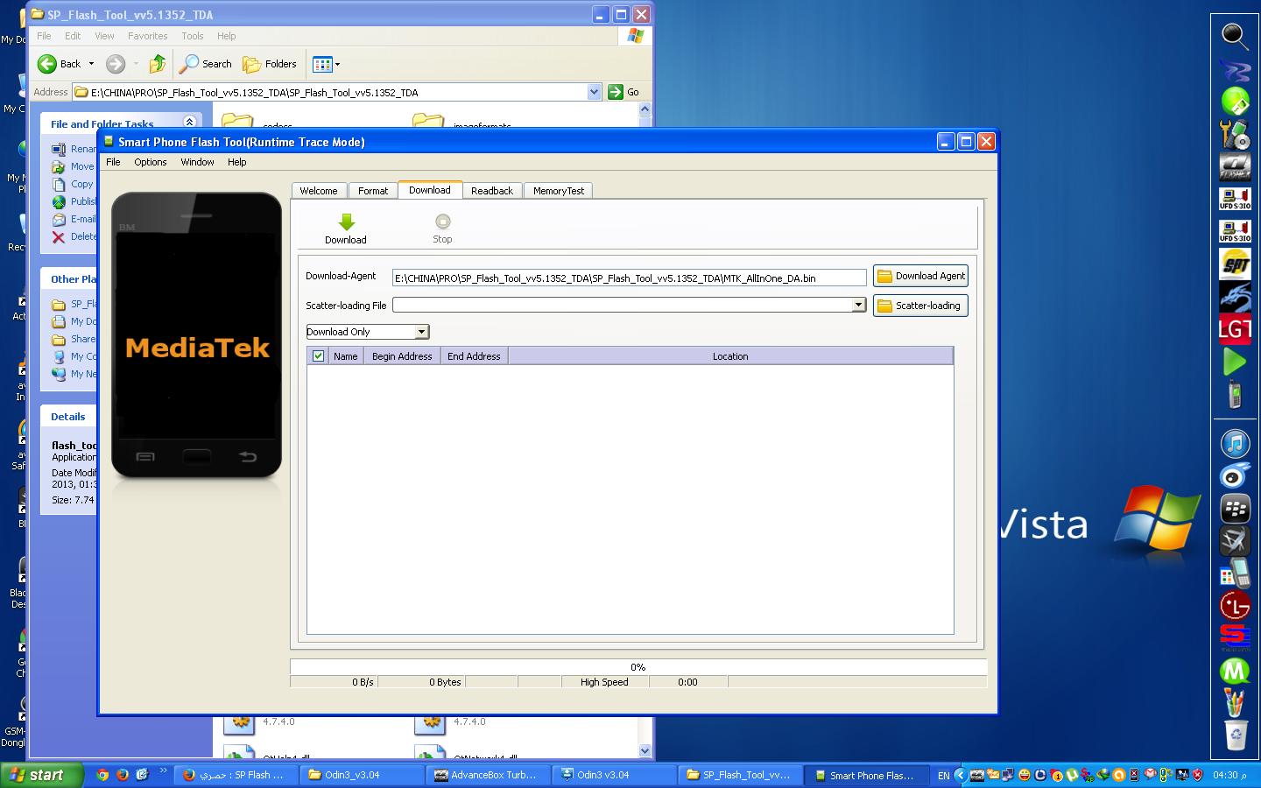Open Chrome from the quick launch bar

[x=102, y=775]
